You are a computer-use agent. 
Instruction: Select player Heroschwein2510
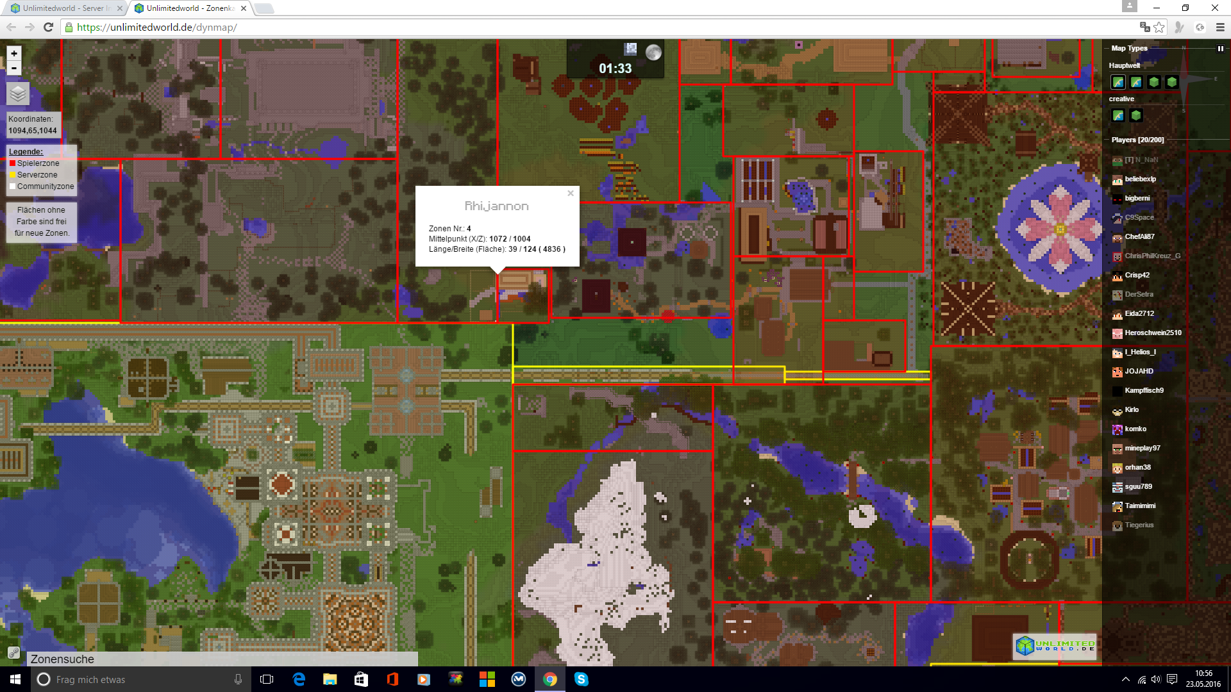coord(1153,333)
